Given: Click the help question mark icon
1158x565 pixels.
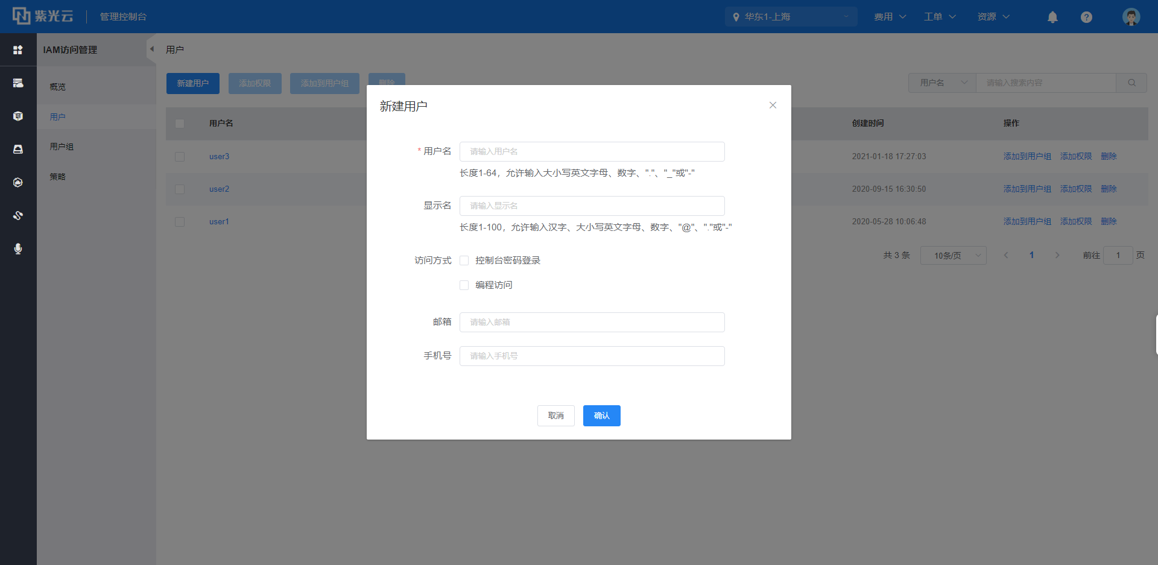Looking at the screenshot, I should 1086,17.
